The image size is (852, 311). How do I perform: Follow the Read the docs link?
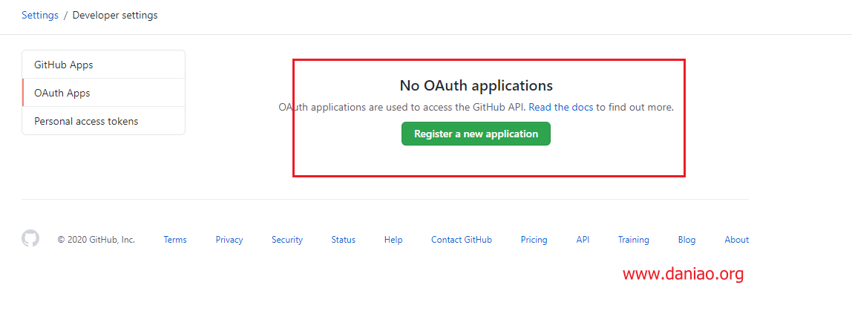pyautogui.click(x=561, y=107)
